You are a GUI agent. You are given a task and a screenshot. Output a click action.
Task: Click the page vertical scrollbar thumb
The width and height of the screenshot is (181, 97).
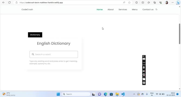click(x=179, y=34)
